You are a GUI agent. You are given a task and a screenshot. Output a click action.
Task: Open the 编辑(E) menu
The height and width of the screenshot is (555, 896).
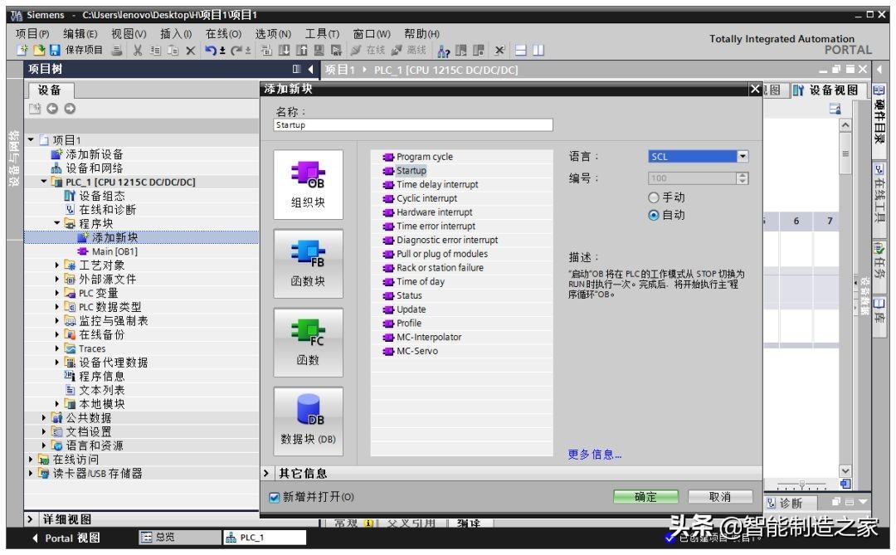coord(80,34)
